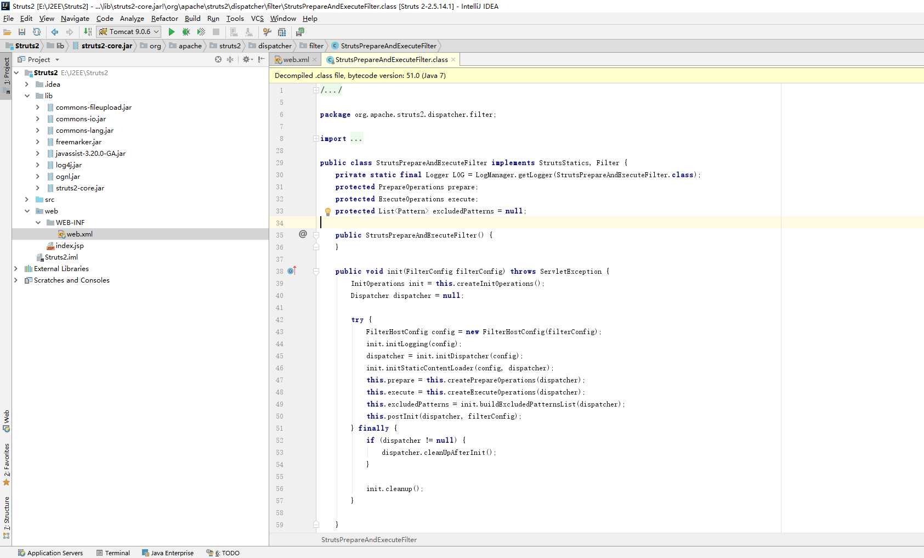Image resolution: width=924 pixels, height=558 pixels.
Task: Open the VCS menu
Action: (257, 18)
